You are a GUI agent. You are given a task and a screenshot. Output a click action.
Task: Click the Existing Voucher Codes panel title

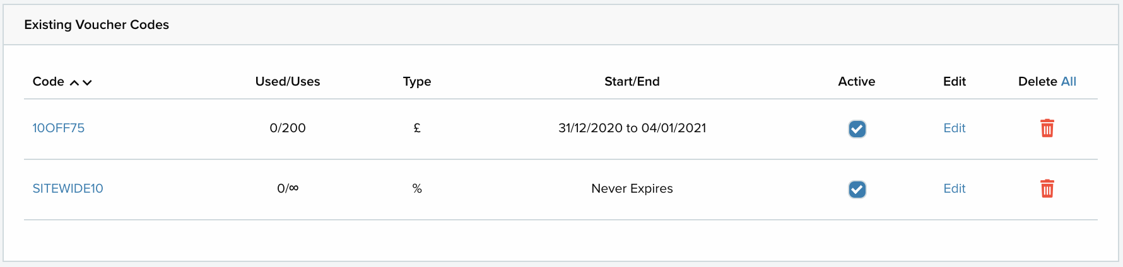click(97, 25)
